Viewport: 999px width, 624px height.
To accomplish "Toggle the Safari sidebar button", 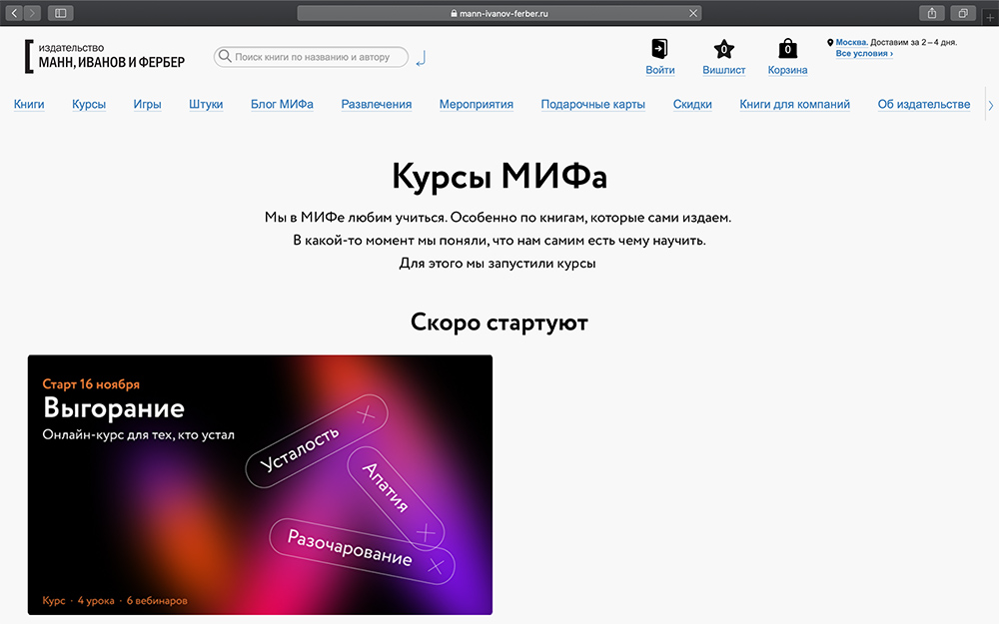I will click(61, 13).
